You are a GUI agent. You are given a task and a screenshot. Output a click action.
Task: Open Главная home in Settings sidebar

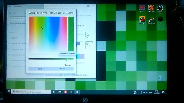pos(14,13)
